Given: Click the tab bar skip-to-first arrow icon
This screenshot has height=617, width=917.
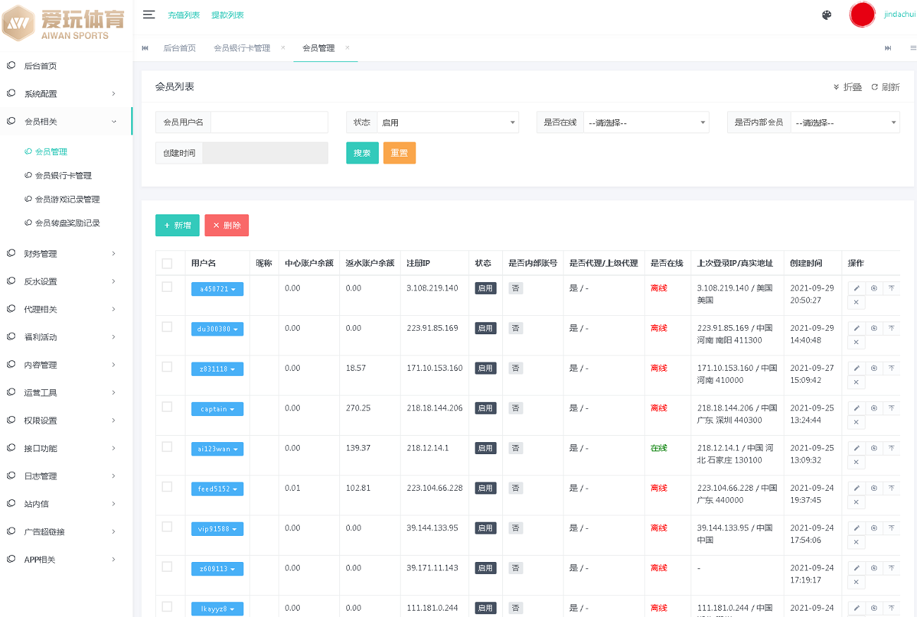Looking at the screenshot, I should [x=145, y=48].
